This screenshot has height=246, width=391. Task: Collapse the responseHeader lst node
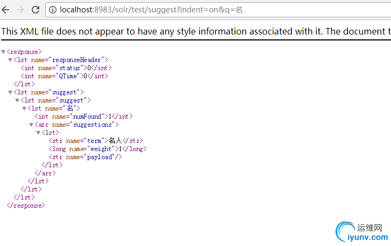coord(10,60)
